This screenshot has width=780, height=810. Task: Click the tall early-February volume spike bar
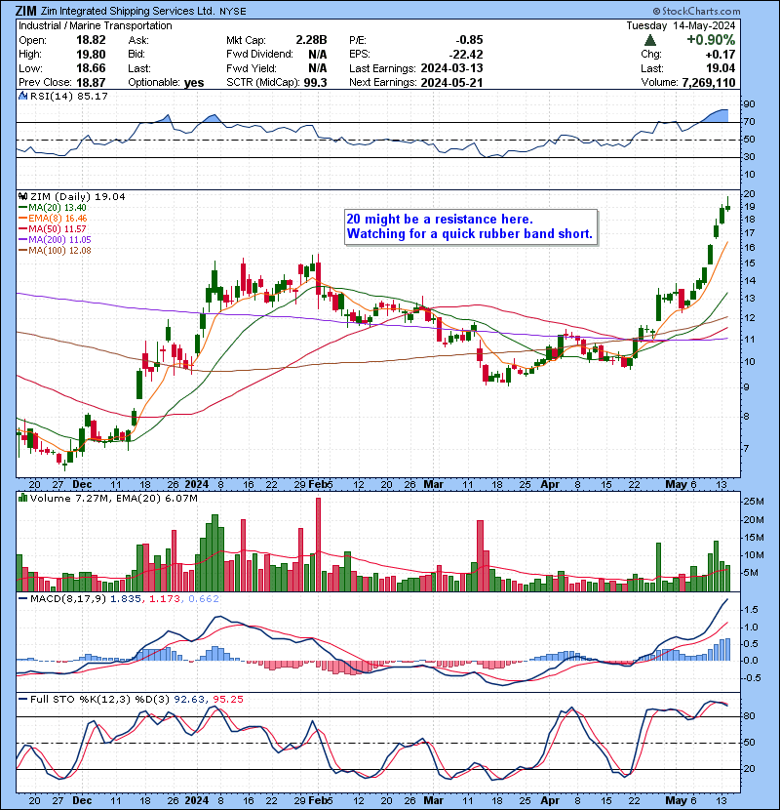[318, 545]
